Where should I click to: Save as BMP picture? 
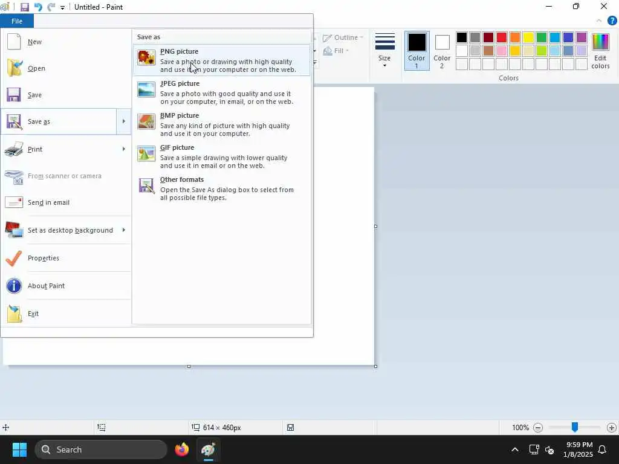point(221,124)
